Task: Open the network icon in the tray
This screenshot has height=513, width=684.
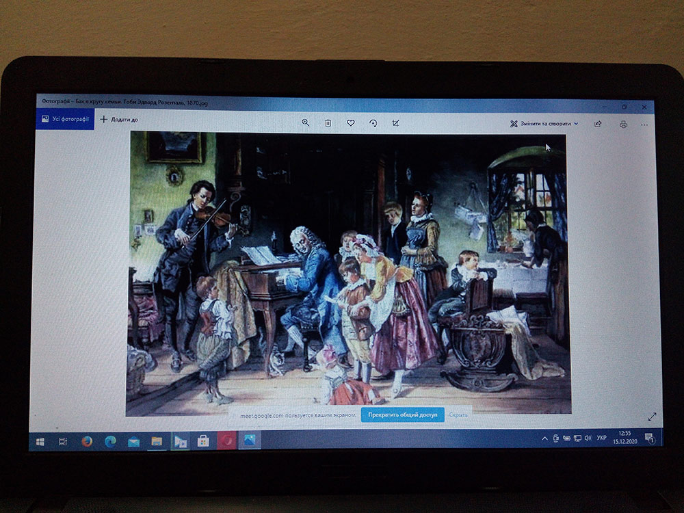Action: coord(577,438)
